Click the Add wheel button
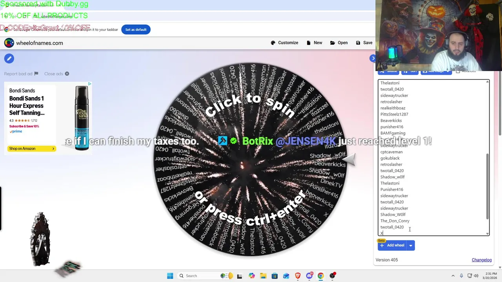Screen dimensions: 502x282 tap(392, 245)
